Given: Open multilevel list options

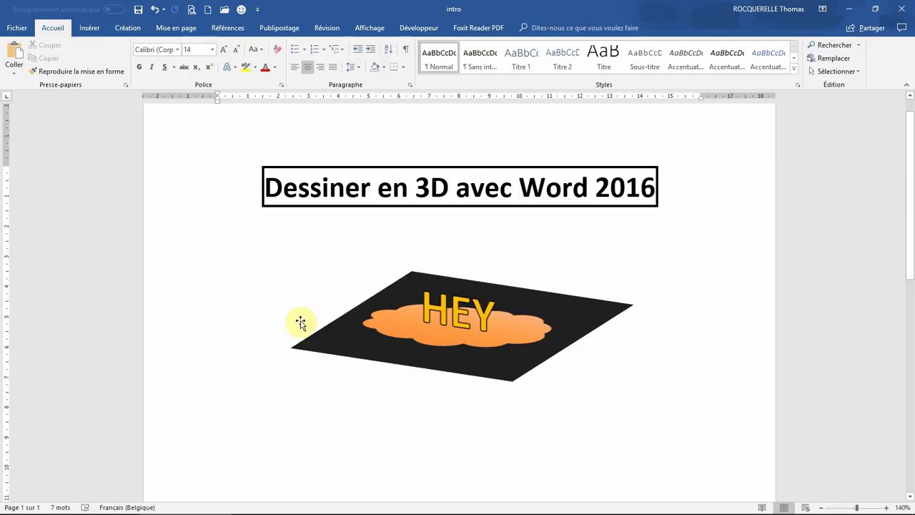Looking at the screenshot, I should pos(335,49).
